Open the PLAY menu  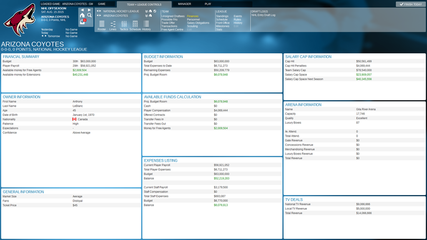tap(208, 4)
